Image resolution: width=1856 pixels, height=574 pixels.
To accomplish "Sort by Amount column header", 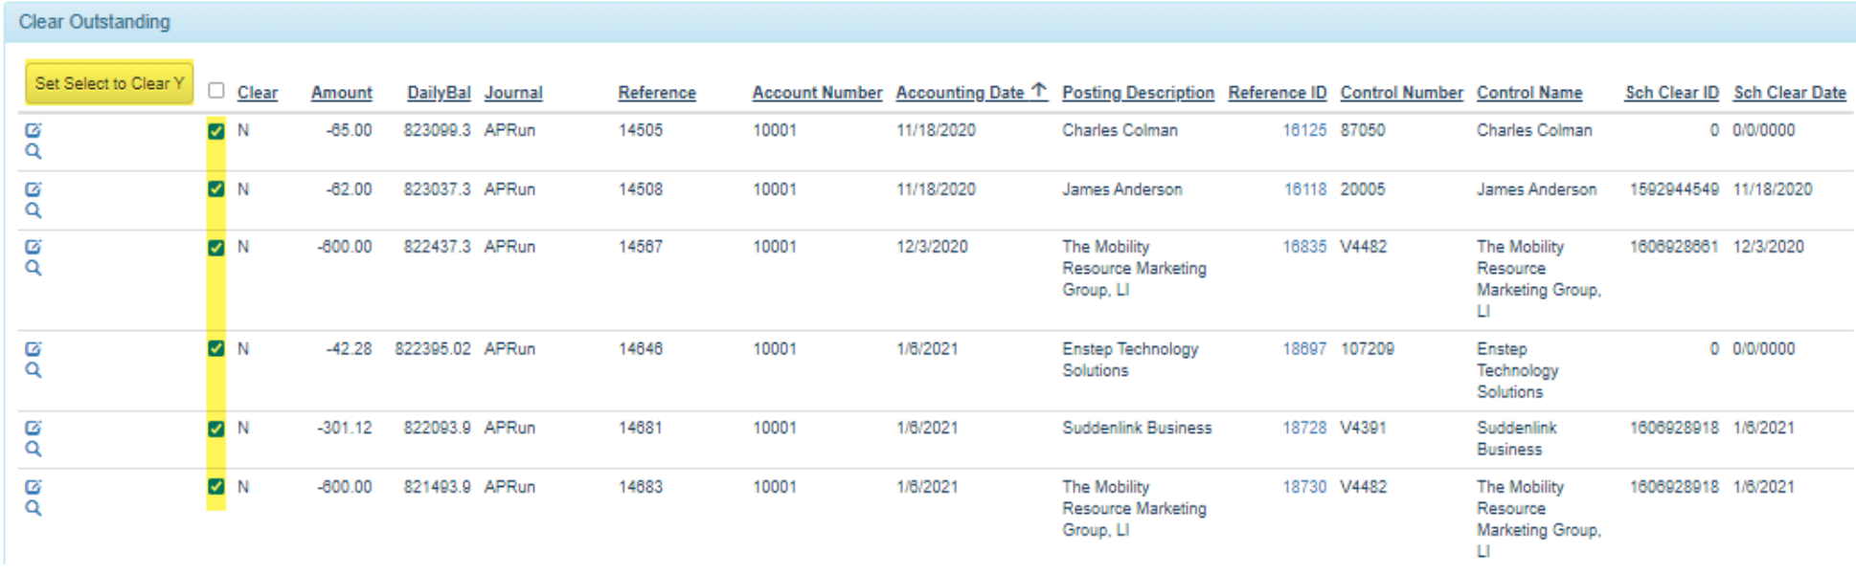I will click(x=342, y=93).
